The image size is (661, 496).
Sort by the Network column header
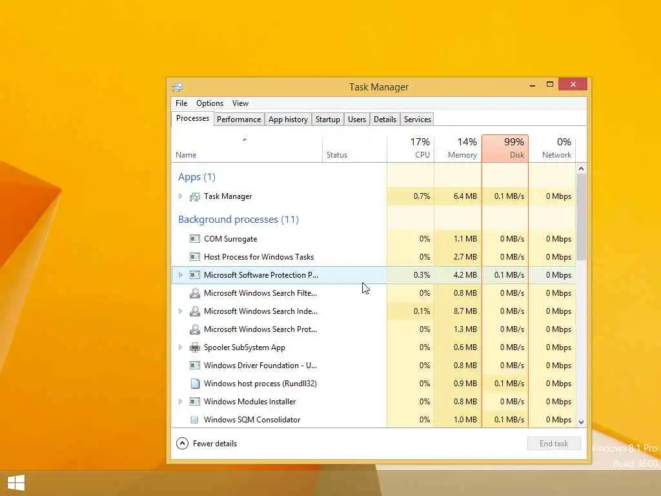(553, 149)
